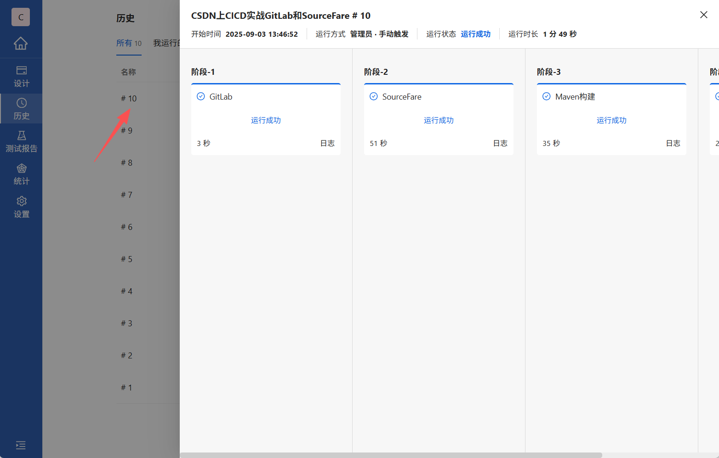Viewport: 719px width, 458px height.
Task: Open the 历史 history section in sidebar
Action: pyautogui.click(x=21, y=109)
